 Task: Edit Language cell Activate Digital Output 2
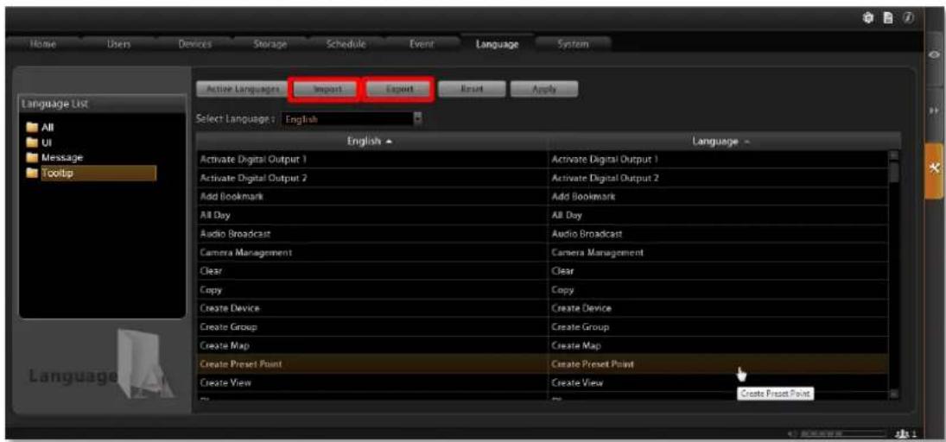(718, 178)
